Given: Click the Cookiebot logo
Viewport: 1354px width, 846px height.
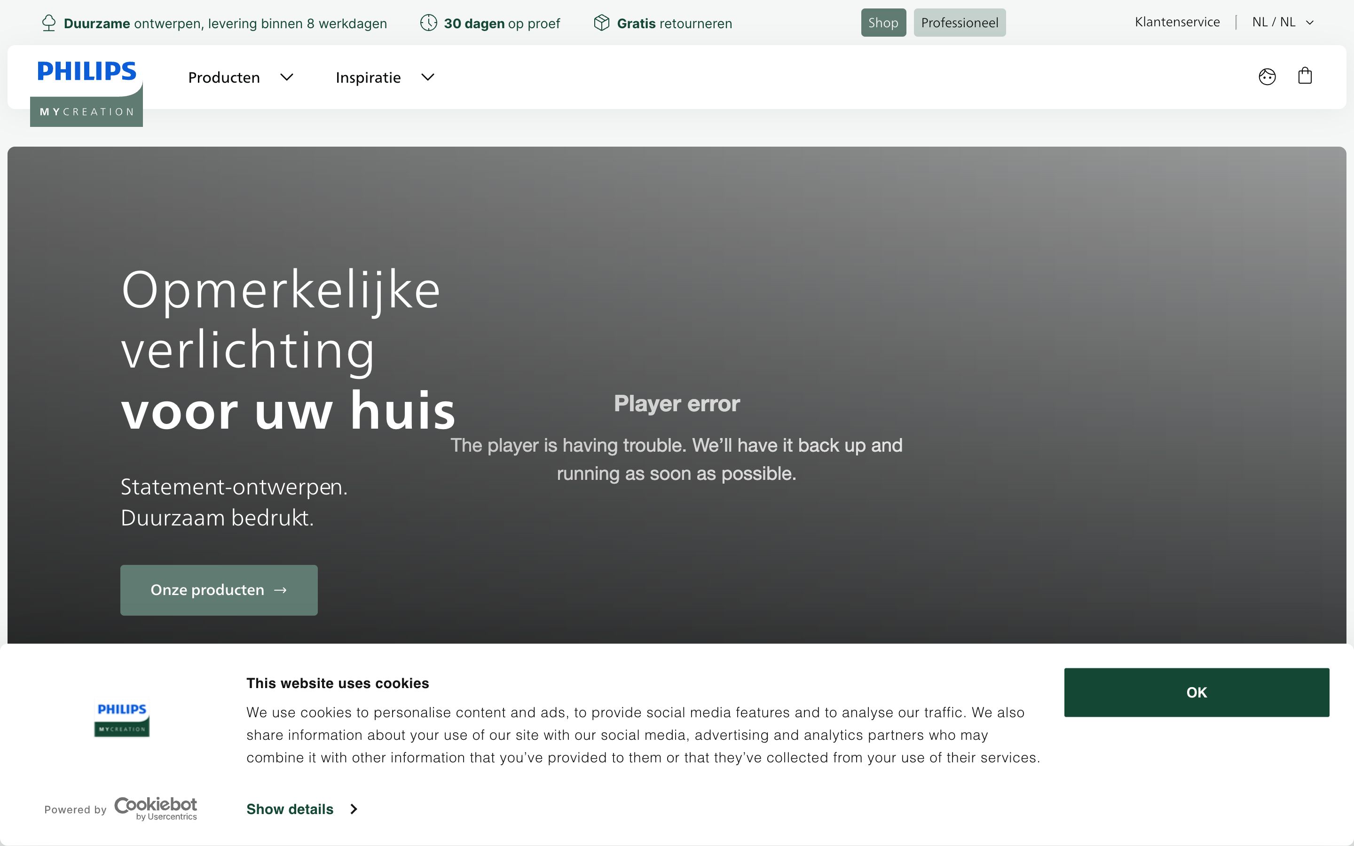Looking at the screenshot, I should click(155, 808).
